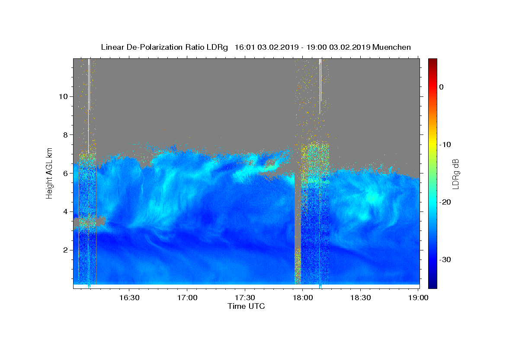519x346 pixels.
Task: Click the colorbar value label -10
Action: [x=445, y=144]
